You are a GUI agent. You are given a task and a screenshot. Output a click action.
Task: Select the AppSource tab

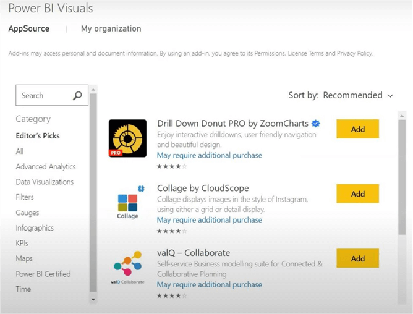click(28, 28)
